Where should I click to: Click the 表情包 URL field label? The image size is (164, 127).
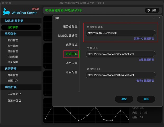tap(94, 69)
